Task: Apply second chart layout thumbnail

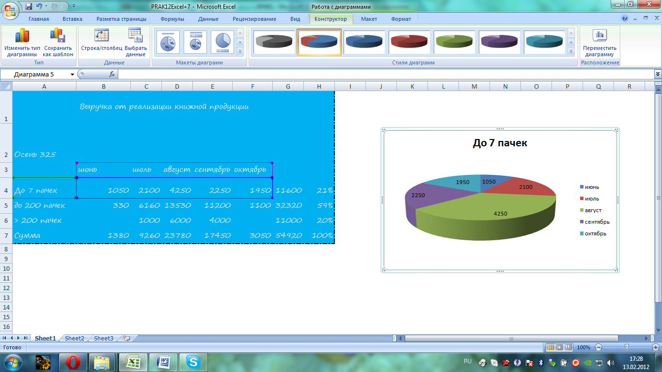Action: point(195,43)
